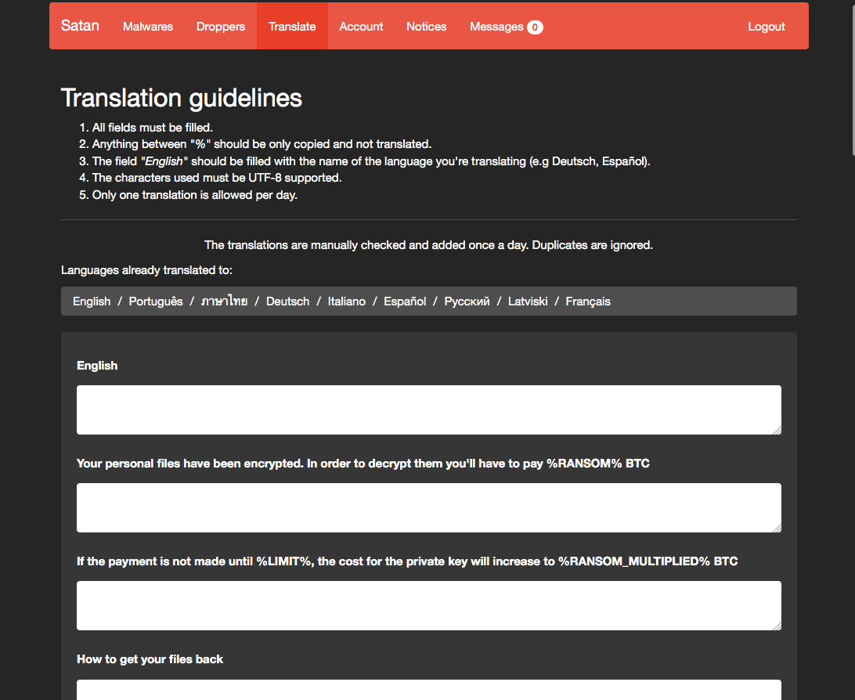Go to the Droppers page
This screenshot has width=855, height=700.
pyautogui.click(x=221, y=27)
